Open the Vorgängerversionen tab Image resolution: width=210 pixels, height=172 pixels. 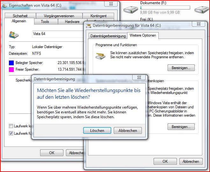[x=59, y=16]
